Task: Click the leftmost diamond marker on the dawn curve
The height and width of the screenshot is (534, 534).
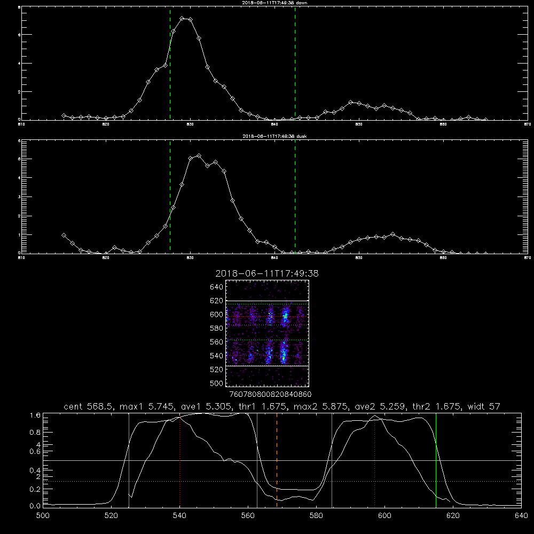Action: [x=64, y=116]
